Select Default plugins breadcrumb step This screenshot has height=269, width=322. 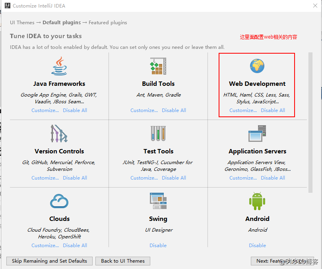click(x=62, y=22)
